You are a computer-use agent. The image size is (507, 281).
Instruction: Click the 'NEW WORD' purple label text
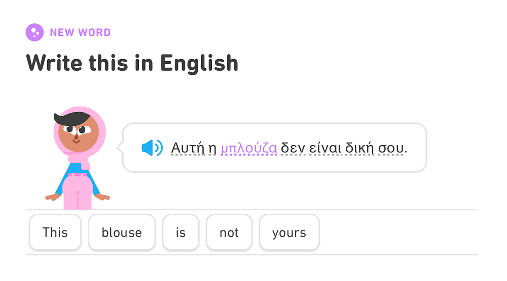pos(80,32)
